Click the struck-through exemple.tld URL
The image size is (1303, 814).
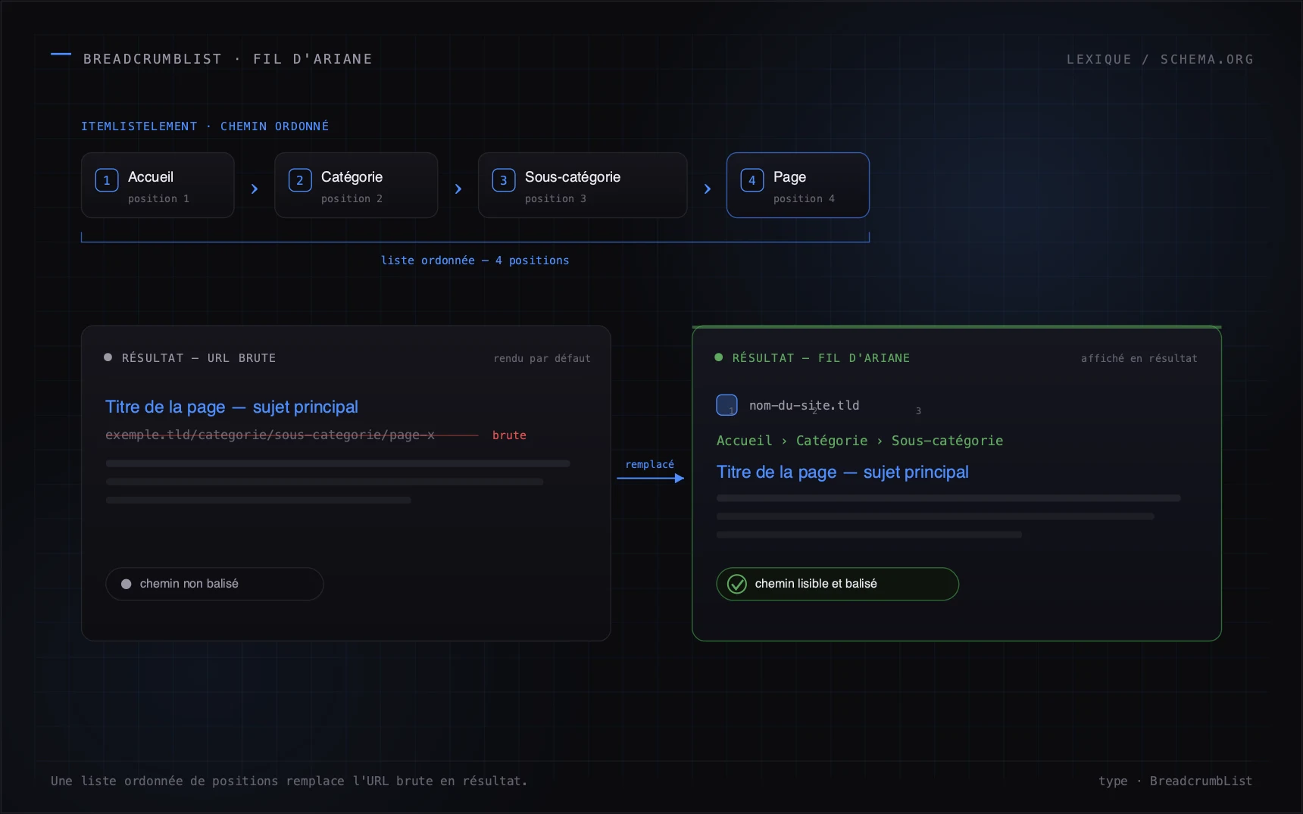point(270,435)
